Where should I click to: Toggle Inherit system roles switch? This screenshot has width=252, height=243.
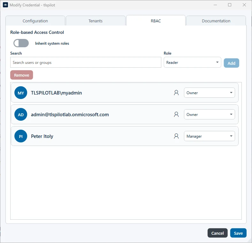pyautogui.click(x=21, y=43)
